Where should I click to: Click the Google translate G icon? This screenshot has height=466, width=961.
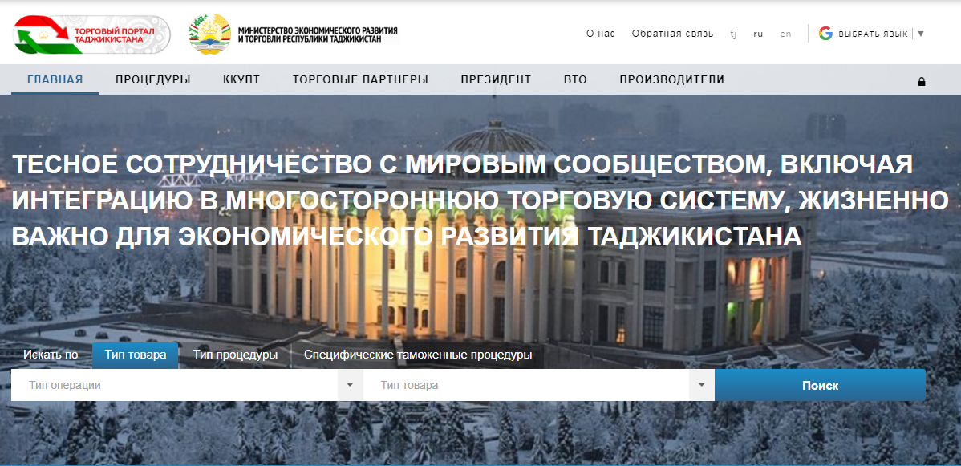tap(825, 34)
